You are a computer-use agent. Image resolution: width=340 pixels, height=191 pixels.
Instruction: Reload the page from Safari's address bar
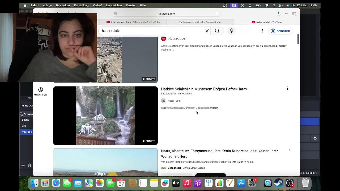(x=218, y=14)
